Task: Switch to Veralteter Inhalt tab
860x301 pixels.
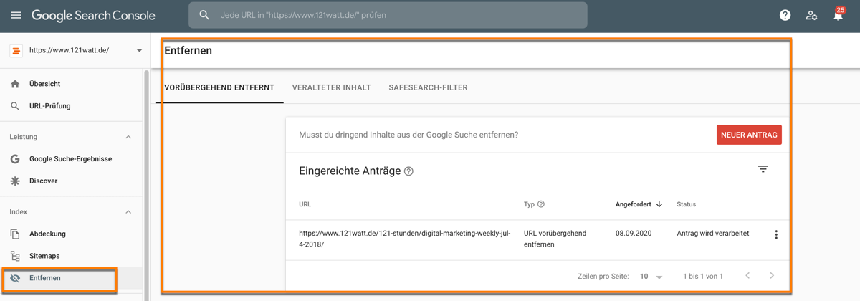Action: tap(332, 87)
